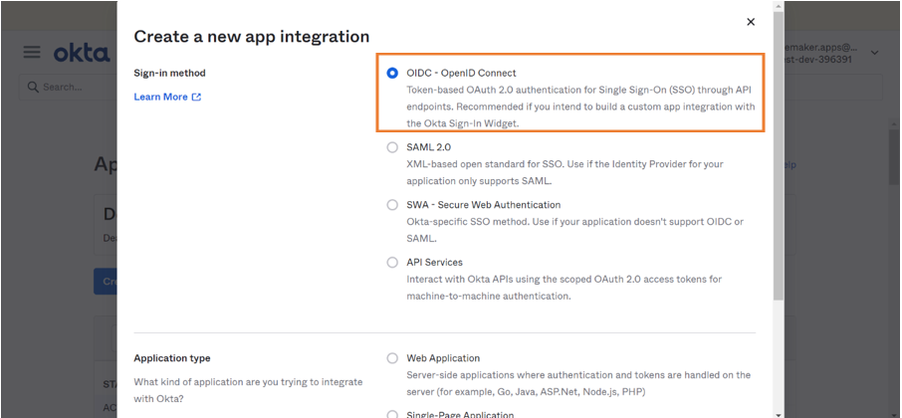Click the search magnifier icon
Screen dimensions: 902x418
(x=33, y=88)
